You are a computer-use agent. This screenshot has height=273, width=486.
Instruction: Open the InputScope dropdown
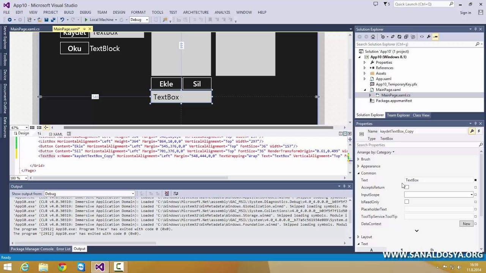439,195
